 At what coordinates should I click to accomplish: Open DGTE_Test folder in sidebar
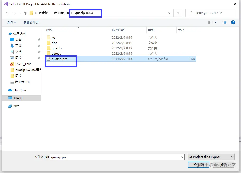coord(23,64)
